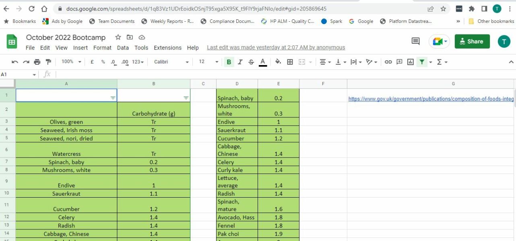Click the Share button
Image resolution: width=516 pixels, height=241 pixels.
click(472, 41)
